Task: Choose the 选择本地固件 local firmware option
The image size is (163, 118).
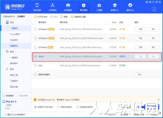Action: tap(35, 75)
